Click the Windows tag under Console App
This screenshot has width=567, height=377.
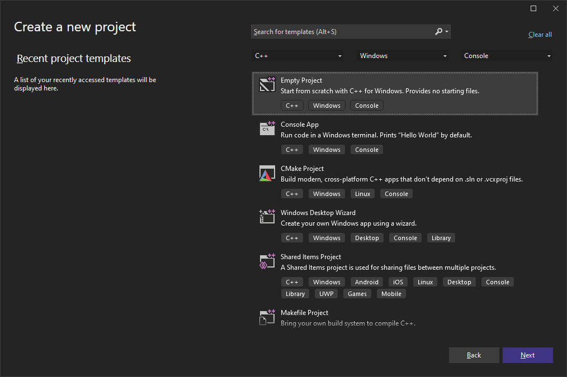pos(327,150)
